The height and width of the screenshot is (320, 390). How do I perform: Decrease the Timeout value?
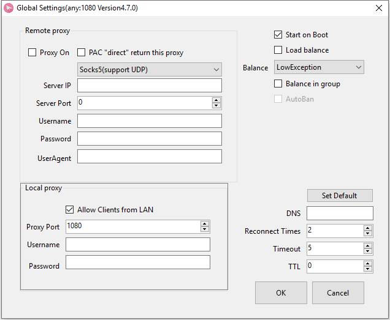[x=367, y=251]
